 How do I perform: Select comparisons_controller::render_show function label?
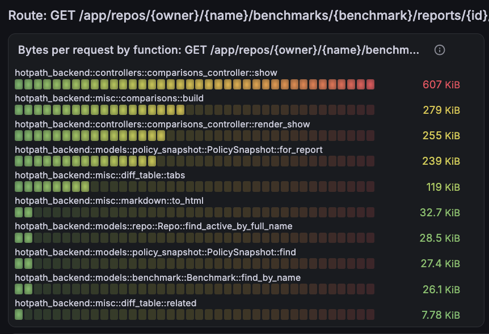click(x=162, y=124)
